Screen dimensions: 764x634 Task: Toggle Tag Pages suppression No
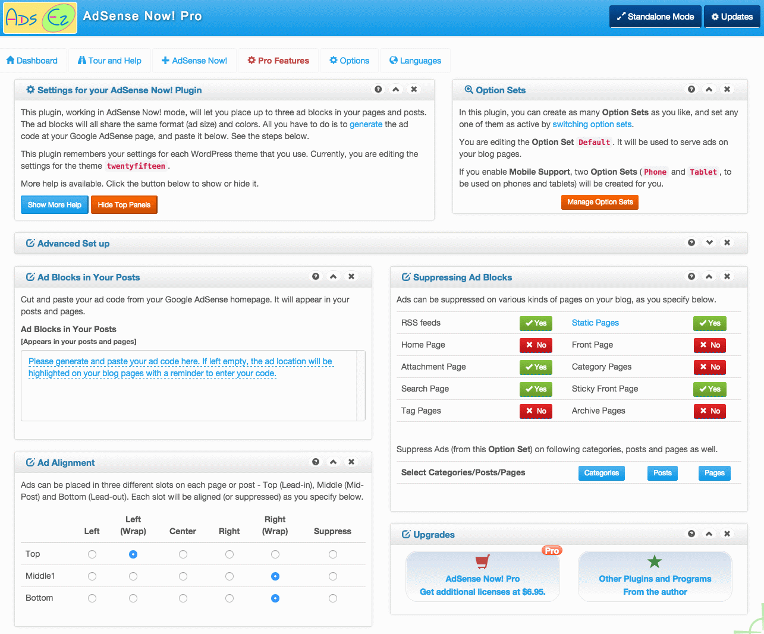pos(536,411)
